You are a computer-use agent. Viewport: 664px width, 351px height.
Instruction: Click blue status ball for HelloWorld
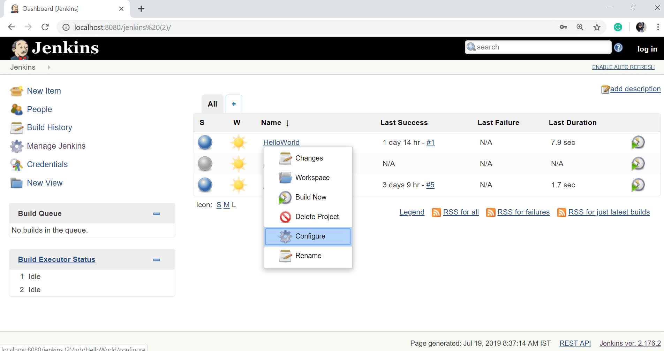pyautogui.click(x=205, y=142)
